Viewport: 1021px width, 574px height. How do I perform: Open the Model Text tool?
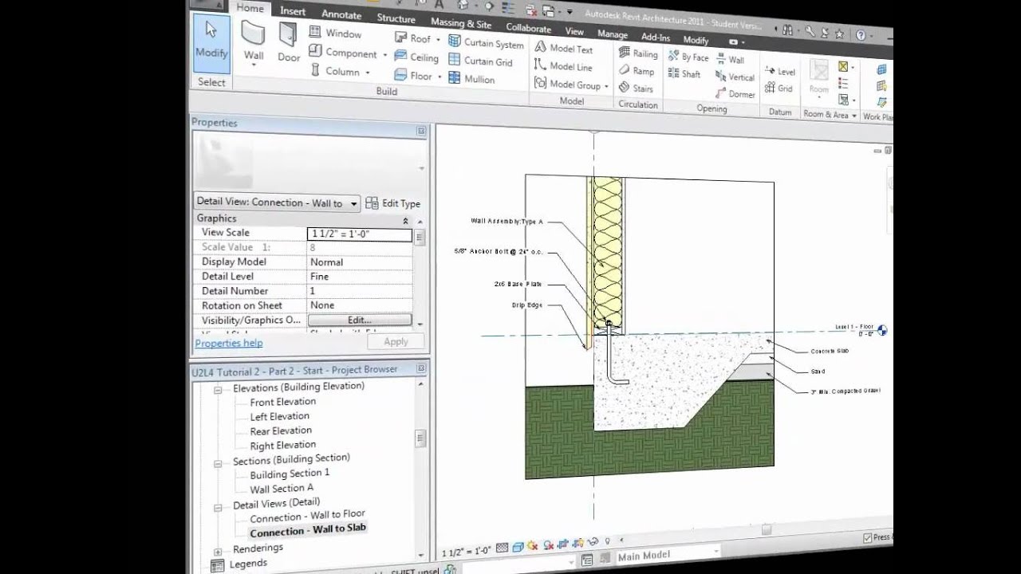(x=563, y=48)
